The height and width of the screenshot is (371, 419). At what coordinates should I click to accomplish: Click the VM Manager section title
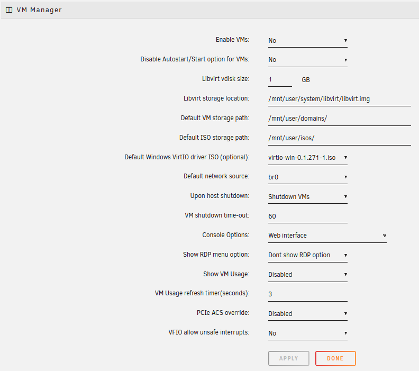39,10
